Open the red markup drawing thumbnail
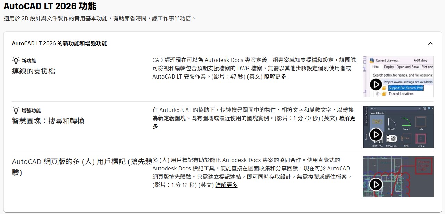Viewport: 445px width, 214px height. tap(398, 177)
